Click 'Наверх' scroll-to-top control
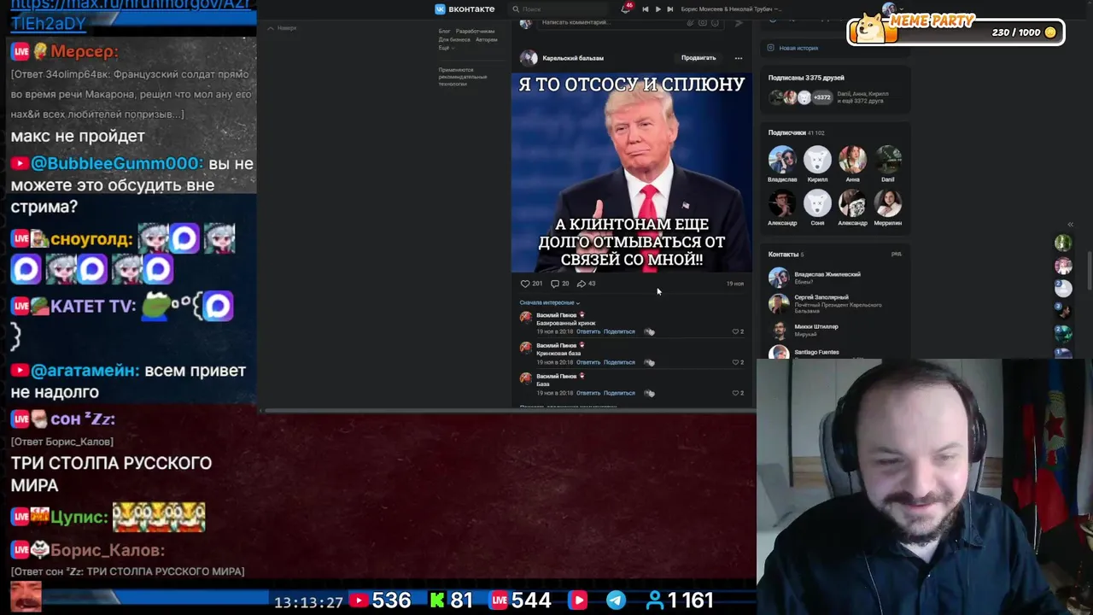The height and width of the screenshot is (615, 1093). tap(283, 28)
